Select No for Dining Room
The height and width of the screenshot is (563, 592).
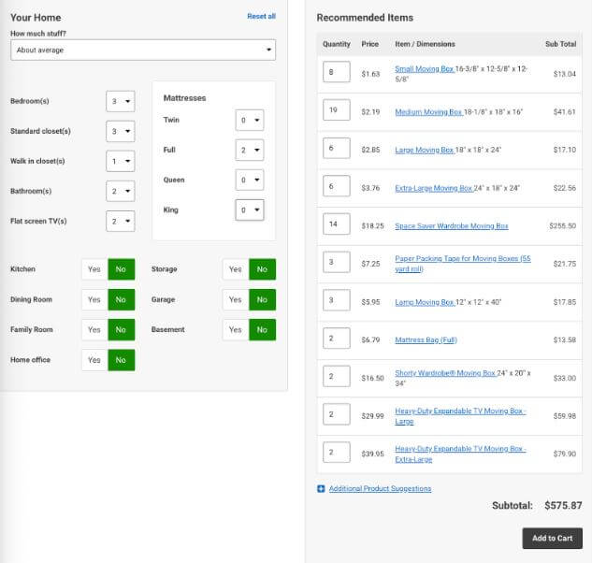pos(122,300)
